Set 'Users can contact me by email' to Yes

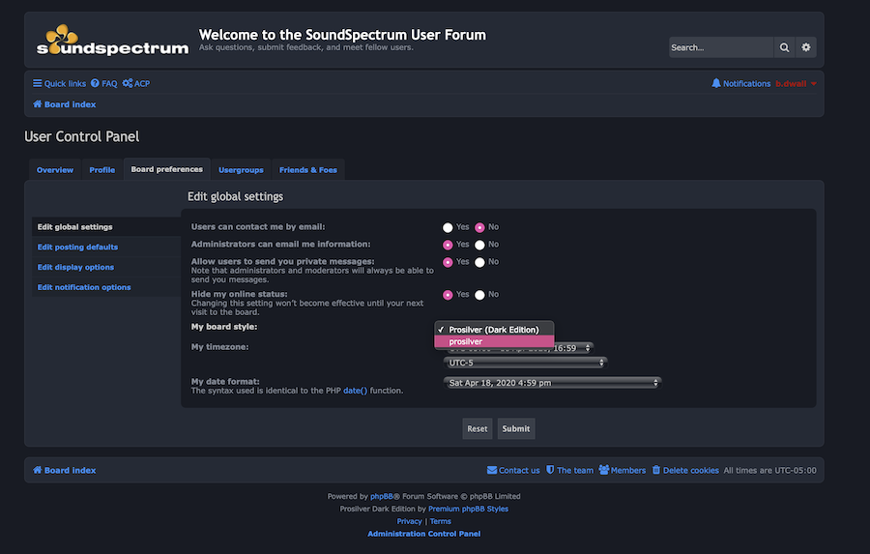(x=448, y=227)
